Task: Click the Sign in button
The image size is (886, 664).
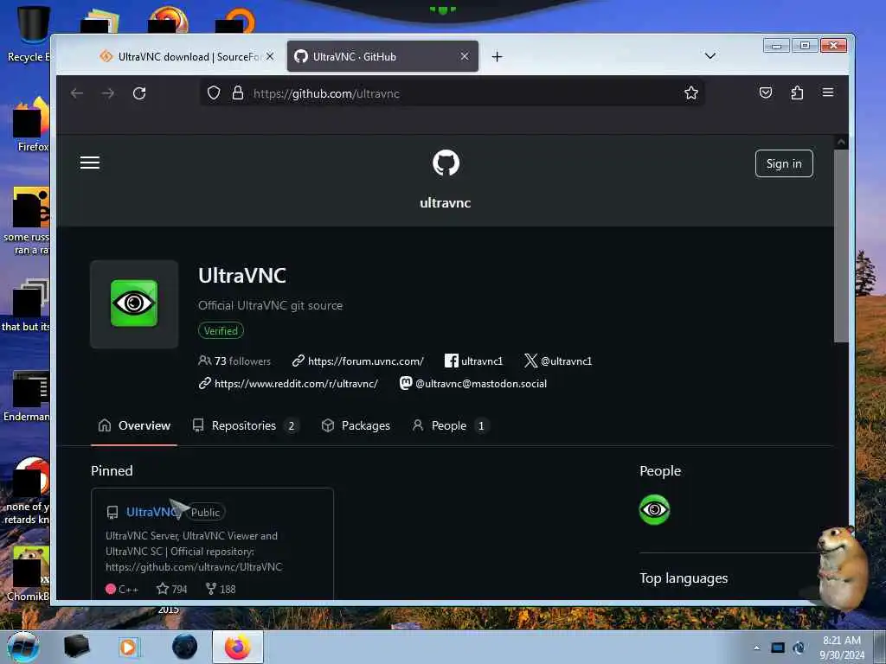Action: 784,163
